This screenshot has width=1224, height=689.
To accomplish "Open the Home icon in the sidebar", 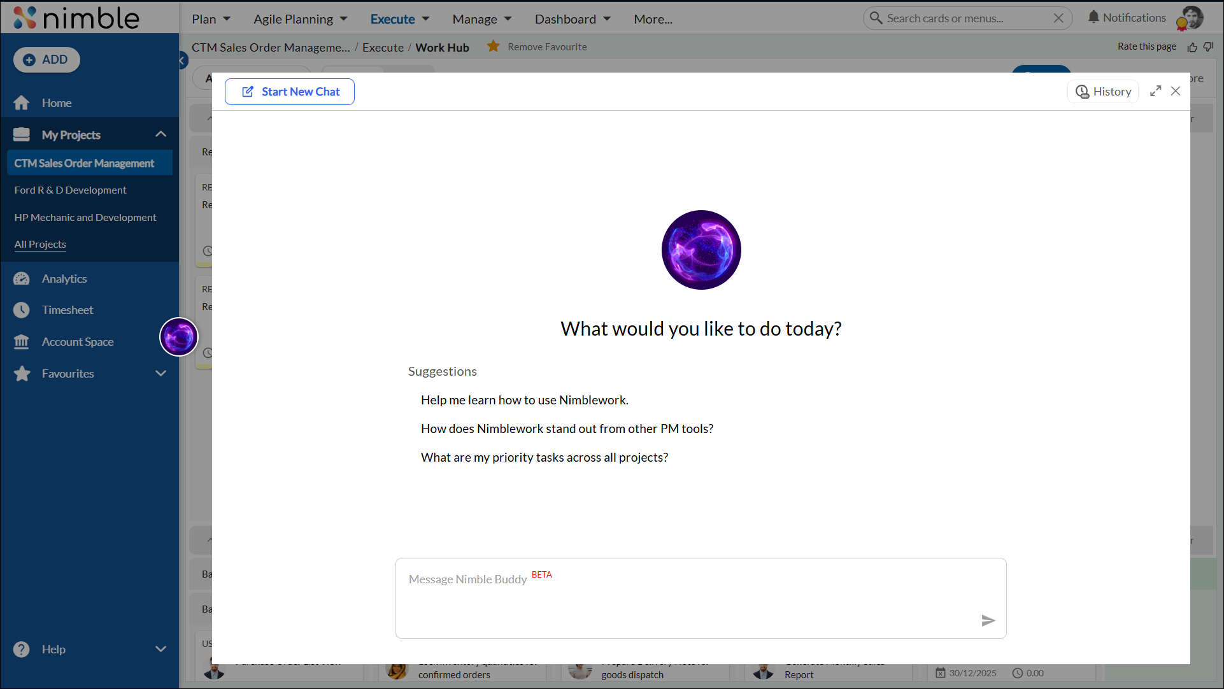I will point(22,103).
